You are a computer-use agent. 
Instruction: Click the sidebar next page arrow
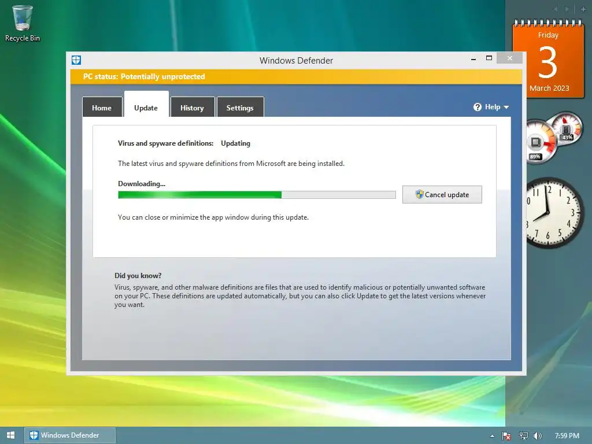pyautogui.click(x=567, y=9)
